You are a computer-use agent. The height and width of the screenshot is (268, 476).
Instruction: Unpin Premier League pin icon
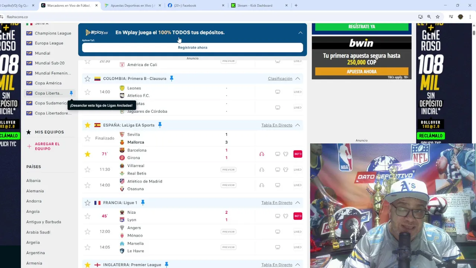pyautogui.click(x=167, y=265)
